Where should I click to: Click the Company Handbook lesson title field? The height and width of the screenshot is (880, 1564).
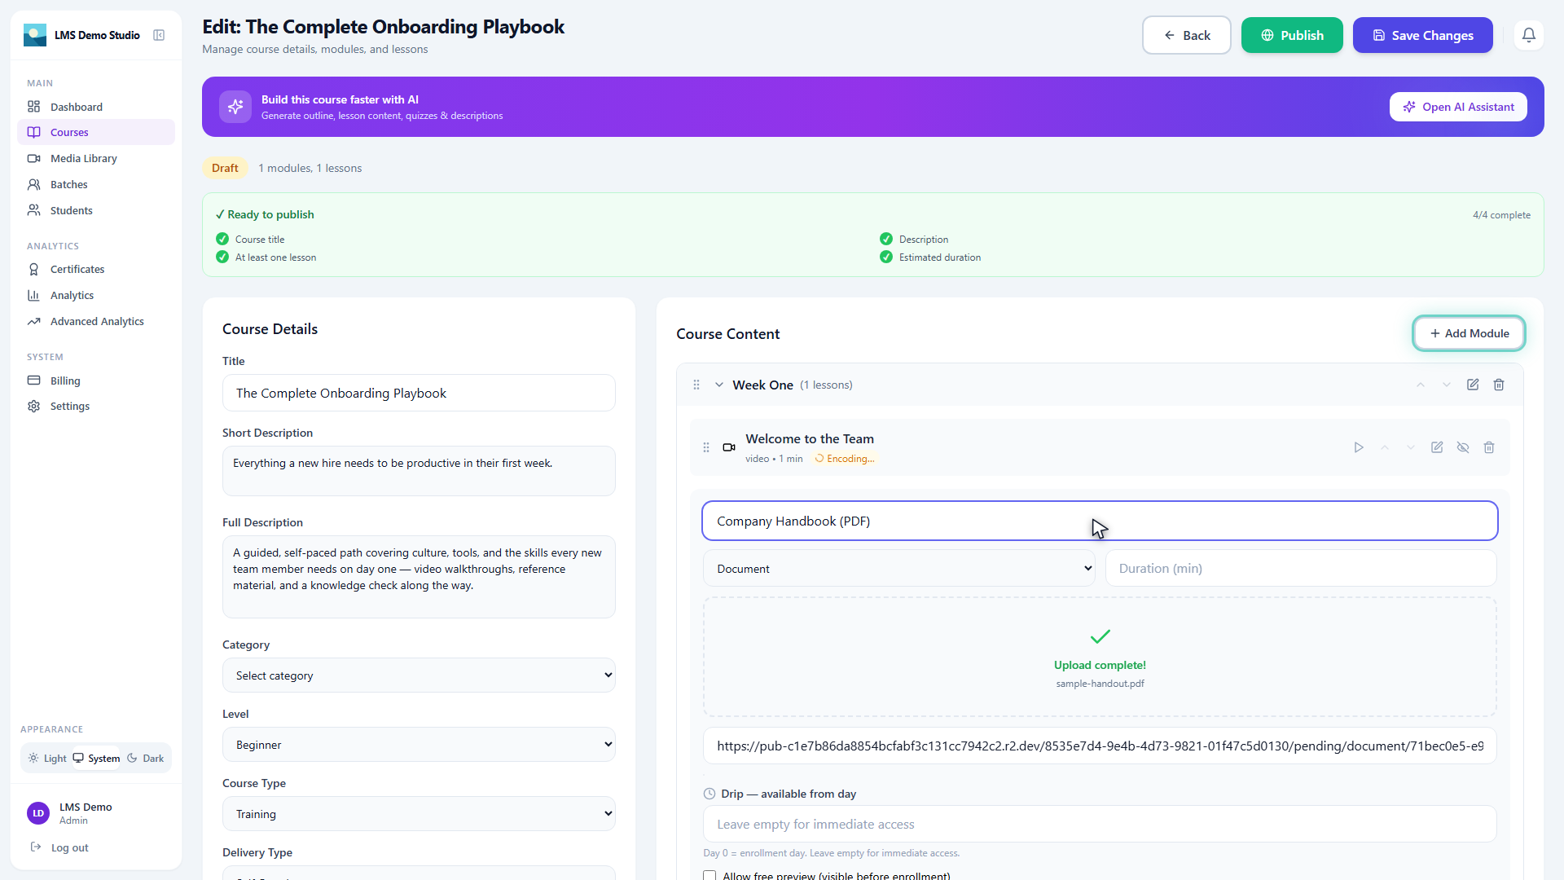[x=1100, y=521]
